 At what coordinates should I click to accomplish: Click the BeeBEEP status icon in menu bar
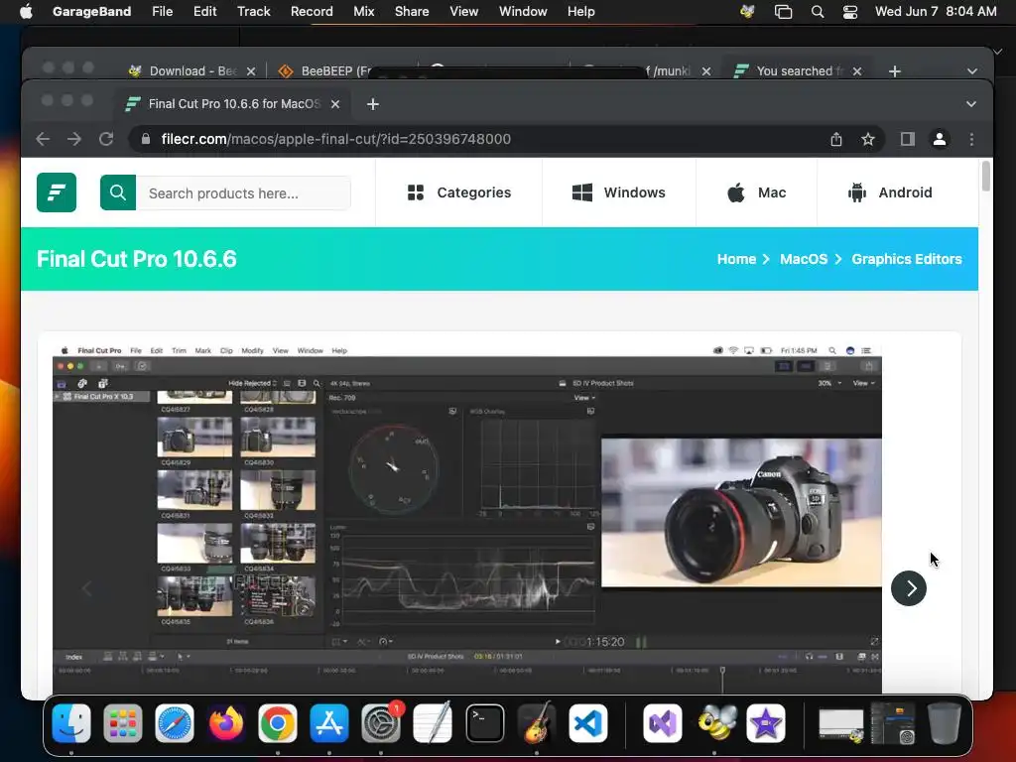[x=747, y=12]
